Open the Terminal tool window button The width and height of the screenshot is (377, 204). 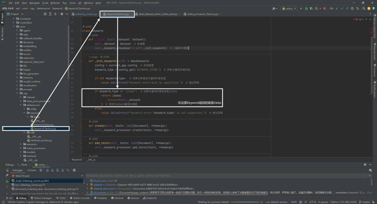coord(117,198)
